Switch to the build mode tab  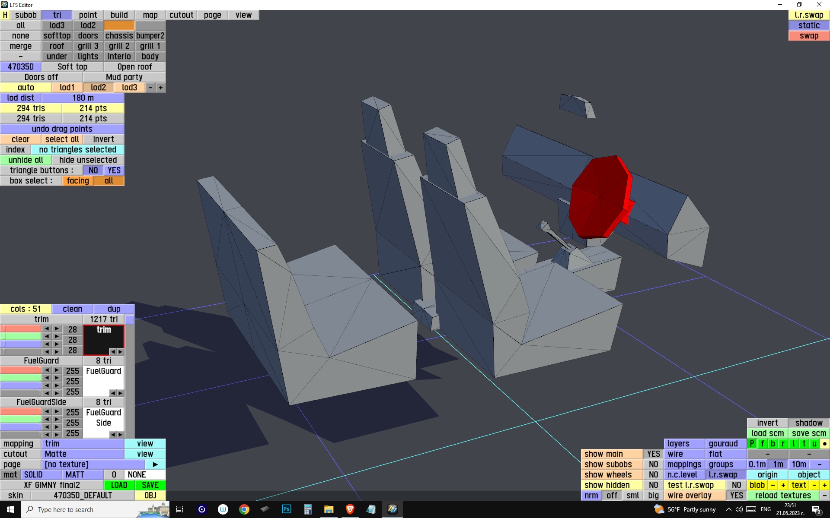[x=119, y=15]
